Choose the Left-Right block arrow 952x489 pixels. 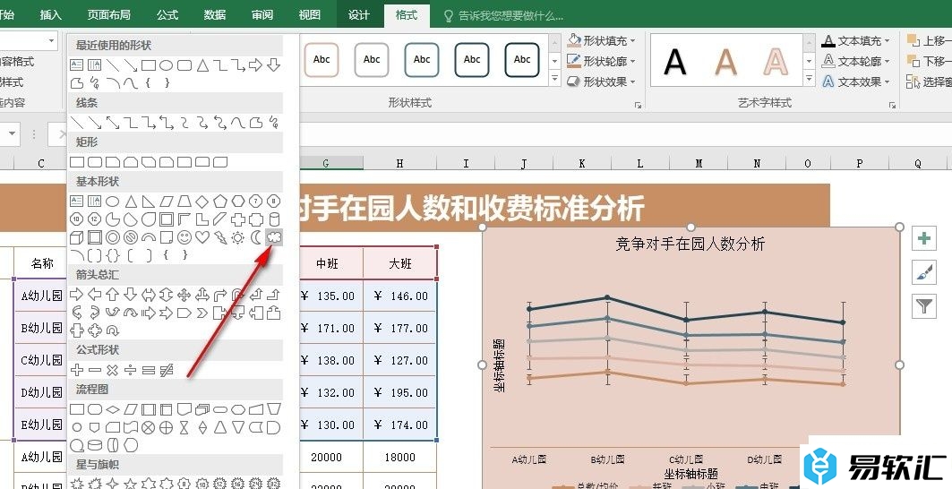[x=148, y=296]
